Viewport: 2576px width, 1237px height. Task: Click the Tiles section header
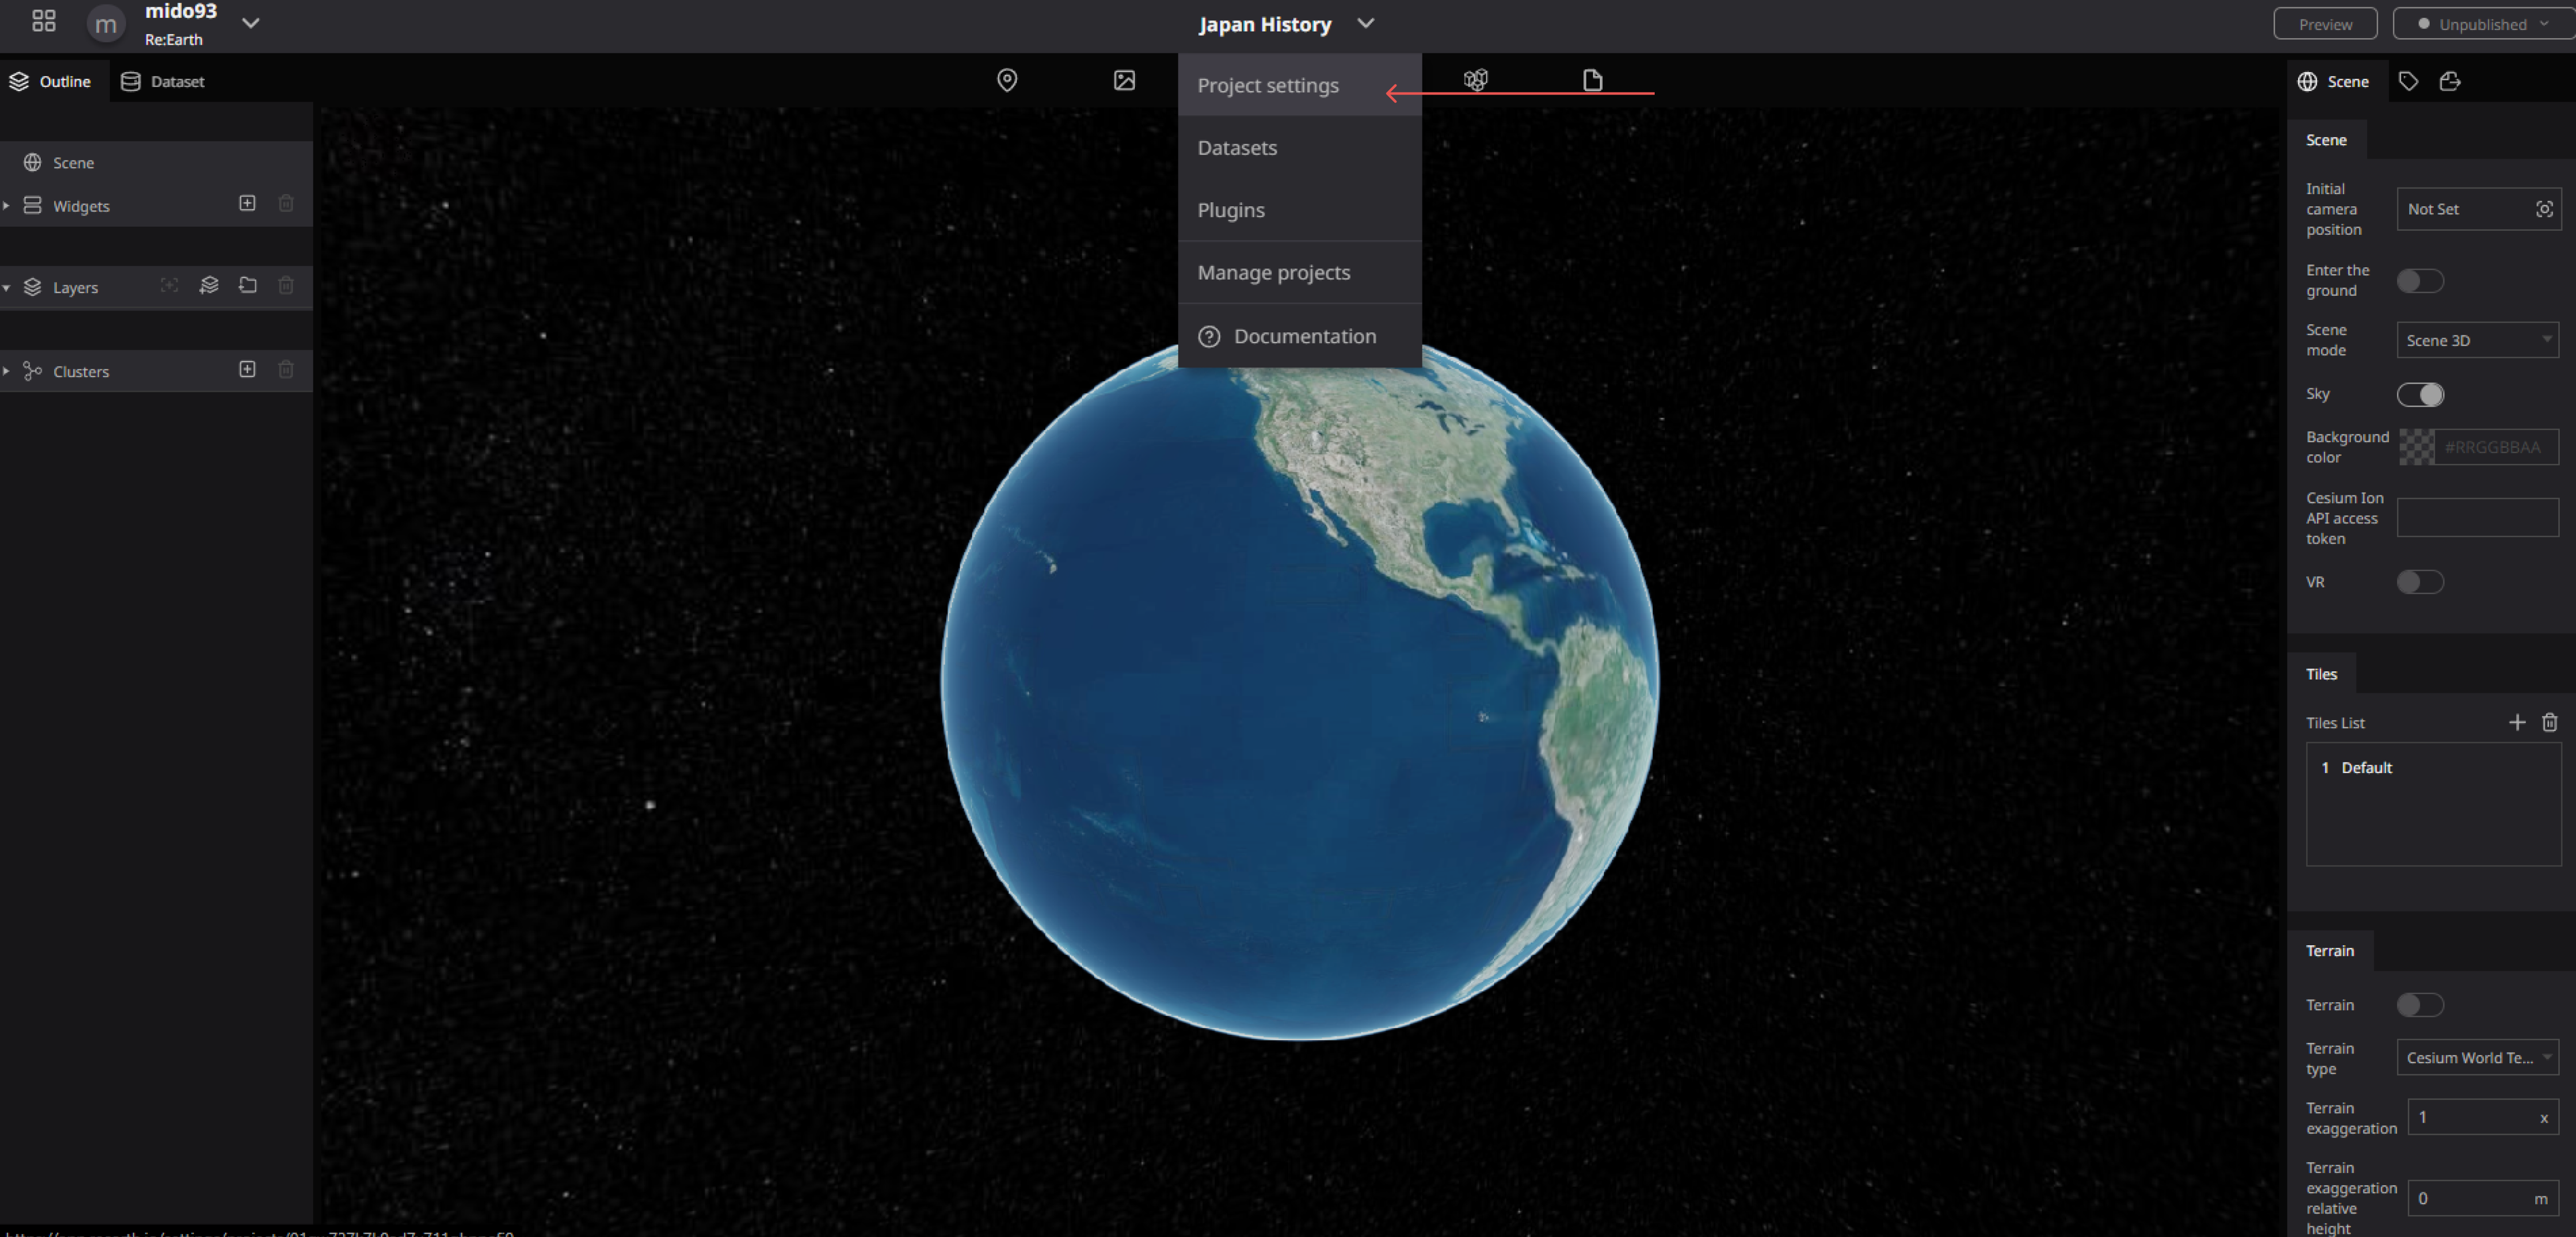[2321, 673]
